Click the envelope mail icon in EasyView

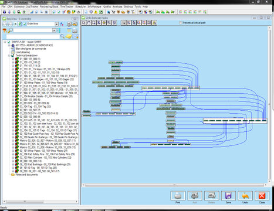(x=76, y=36)
